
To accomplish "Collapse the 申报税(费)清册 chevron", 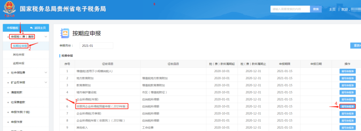I will (46, 37).
